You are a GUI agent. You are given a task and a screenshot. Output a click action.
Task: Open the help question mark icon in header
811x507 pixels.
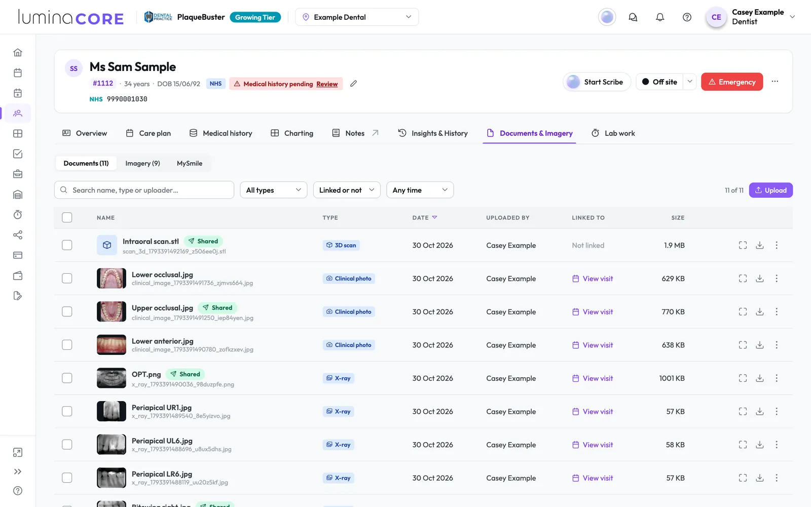(x=687, y=17)
